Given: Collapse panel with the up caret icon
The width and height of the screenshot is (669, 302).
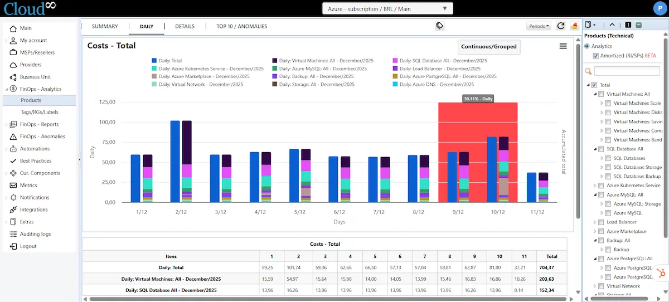Looking at the screenshot, I should click(x=612, y=25).
